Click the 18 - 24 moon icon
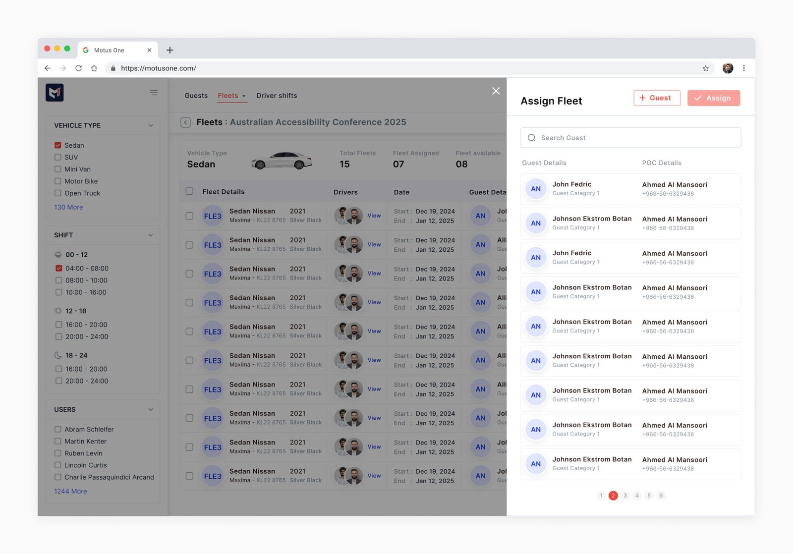 pyautogui.click(x=58, y=355)
